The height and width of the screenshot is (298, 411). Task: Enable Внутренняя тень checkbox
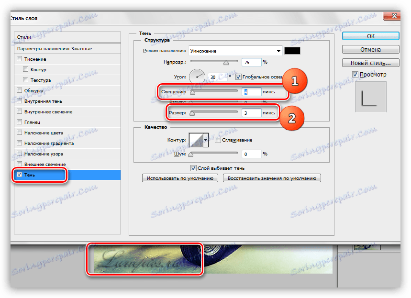pos(19,101)
